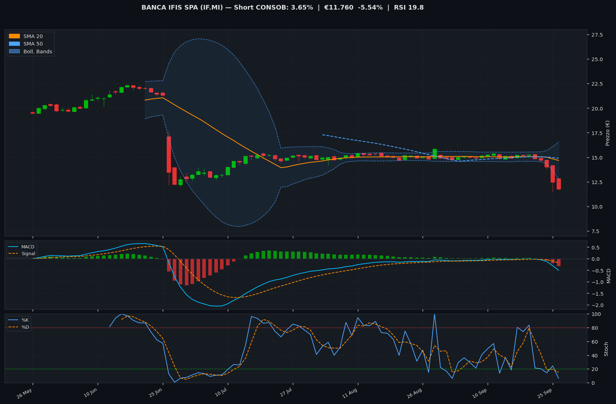616x404 pixels.
Task: Click the 'Stoch' axis label
Action: click(606, 349)
